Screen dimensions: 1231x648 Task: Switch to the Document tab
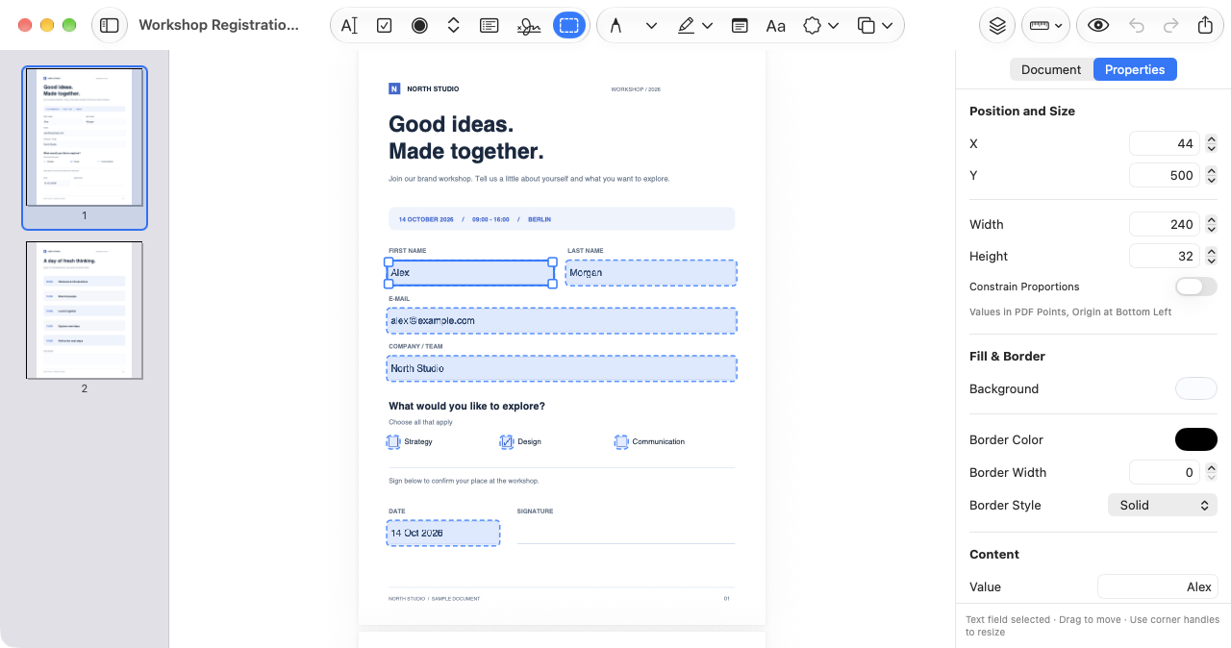coord(1051,69)
